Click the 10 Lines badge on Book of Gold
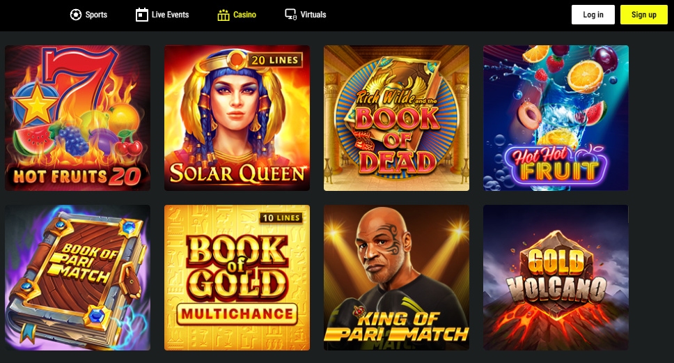The height and width of the screenshot is (363, 674). 281,218
